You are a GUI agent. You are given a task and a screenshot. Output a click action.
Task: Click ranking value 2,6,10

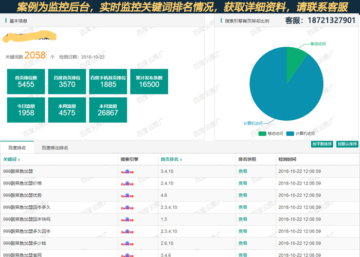tap(167, 243)
